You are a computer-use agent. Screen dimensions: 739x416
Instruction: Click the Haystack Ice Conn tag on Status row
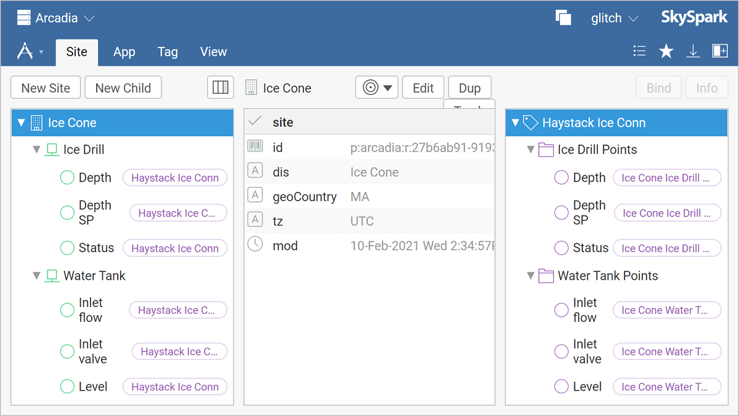pyautogui.click(x=175, y=248)
